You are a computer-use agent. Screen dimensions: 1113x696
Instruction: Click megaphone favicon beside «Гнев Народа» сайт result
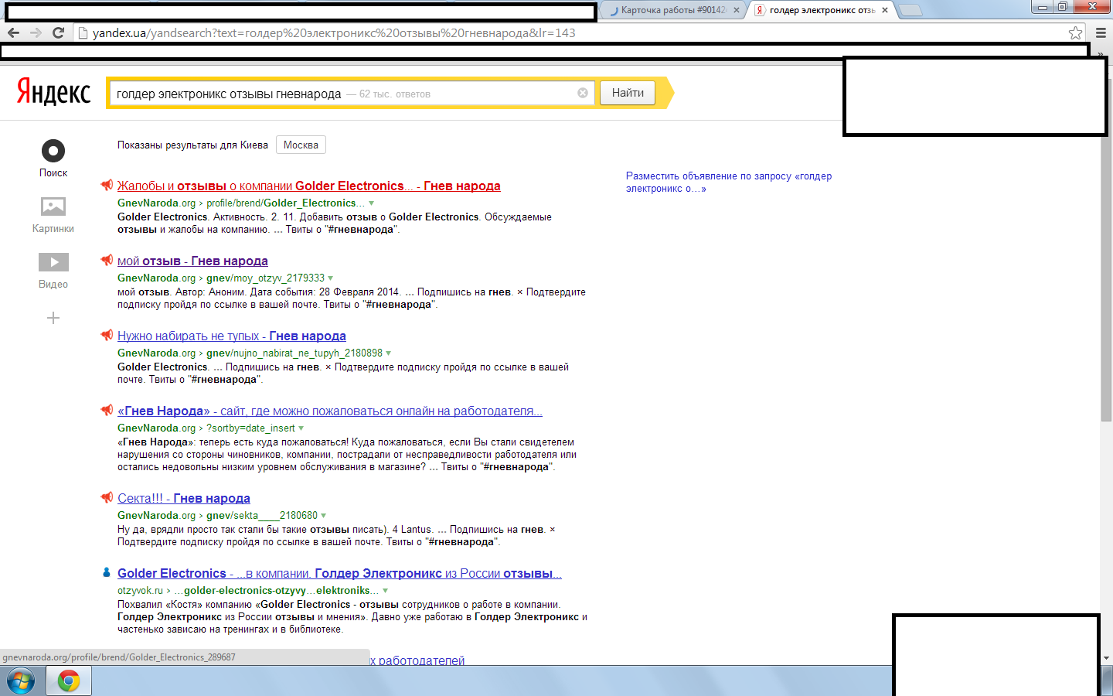107,410
